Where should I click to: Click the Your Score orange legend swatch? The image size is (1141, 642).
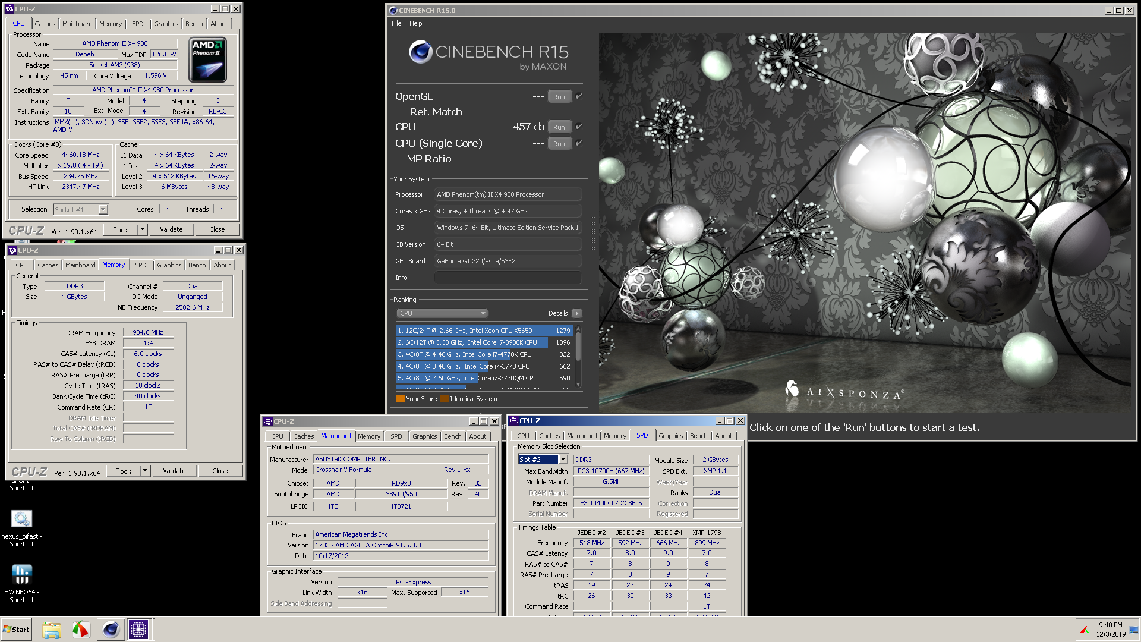pos(400,399)
